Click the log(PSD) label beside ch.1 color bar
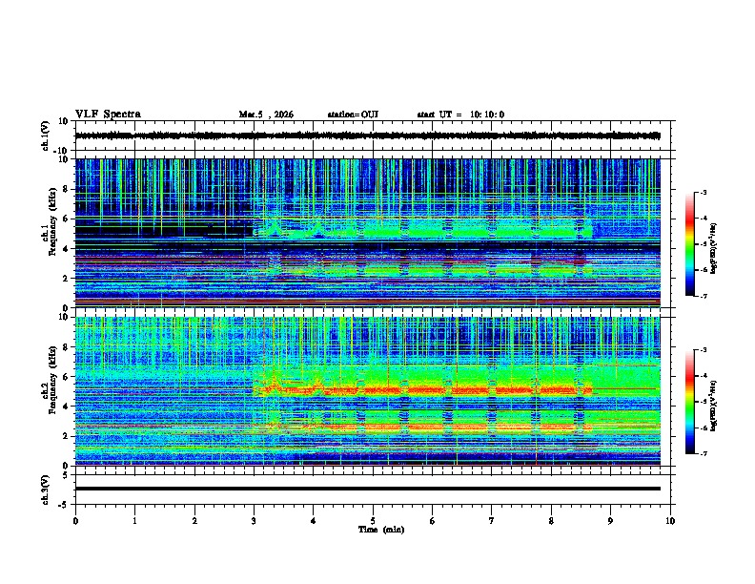The width and height of the screenshot is (755, 584). (x=713, y=248)
